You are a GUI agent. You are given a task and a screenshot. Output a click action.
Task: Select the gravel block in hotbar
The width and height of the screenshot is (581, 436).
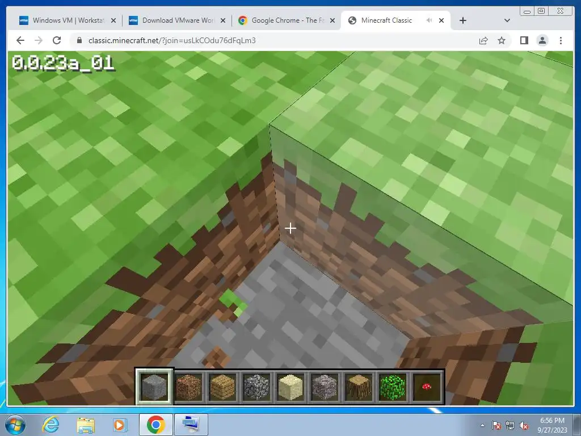pyautogui.click(x=325, y=387)
